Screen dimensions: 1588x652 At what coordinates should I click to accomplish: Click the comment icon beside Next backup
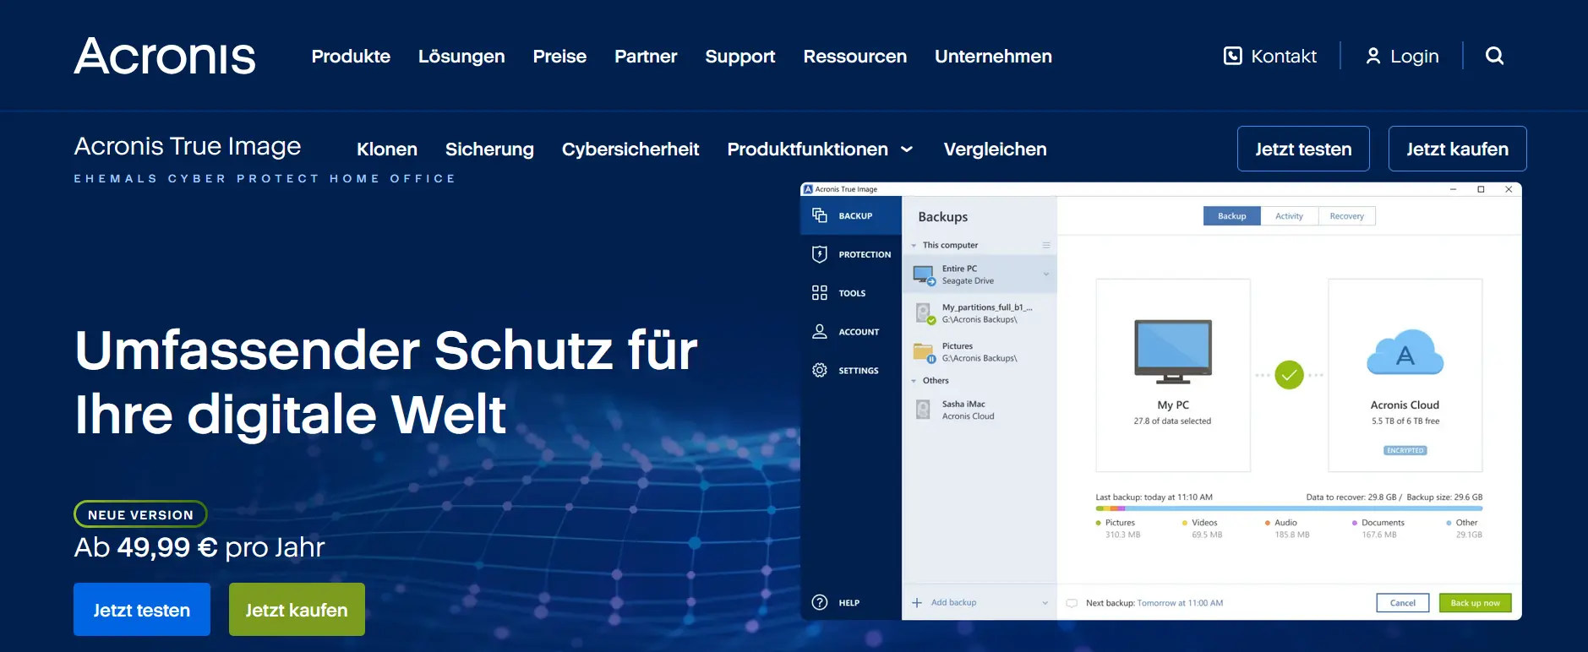(x=1072, y=603)
